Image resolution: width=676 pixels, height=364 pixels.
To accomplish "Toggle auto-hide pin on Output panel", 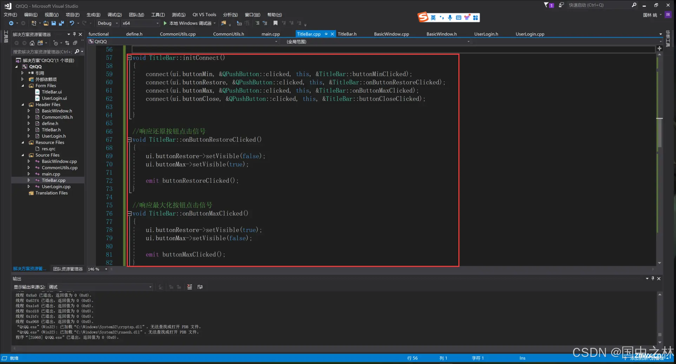I will click(653, 278).
